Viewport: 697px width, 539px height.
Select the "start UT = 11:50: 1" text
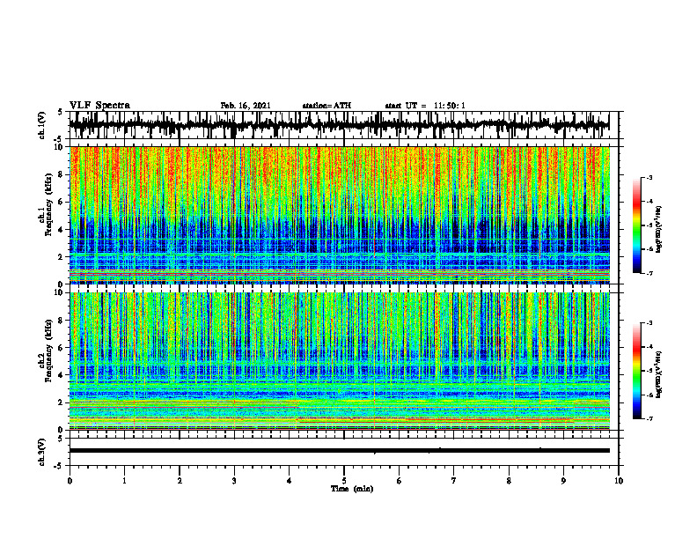point(425,106)
